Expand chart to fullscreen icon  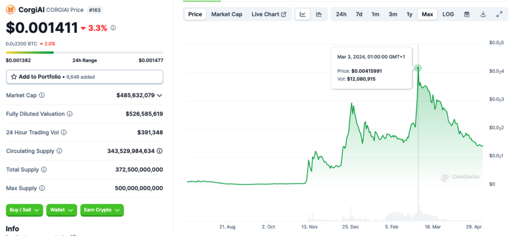click(499, 14)
